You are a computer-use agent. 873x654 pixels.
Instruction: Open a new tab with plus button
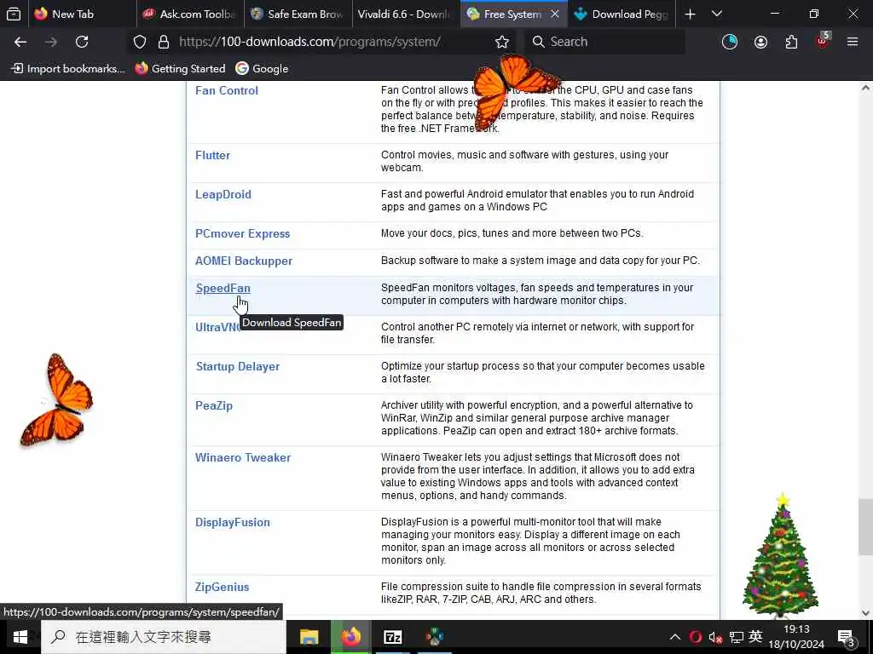pos(690,14)
